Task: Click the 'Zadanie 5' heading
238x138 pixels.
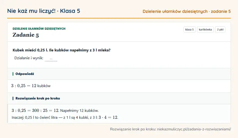Action: 26,35
